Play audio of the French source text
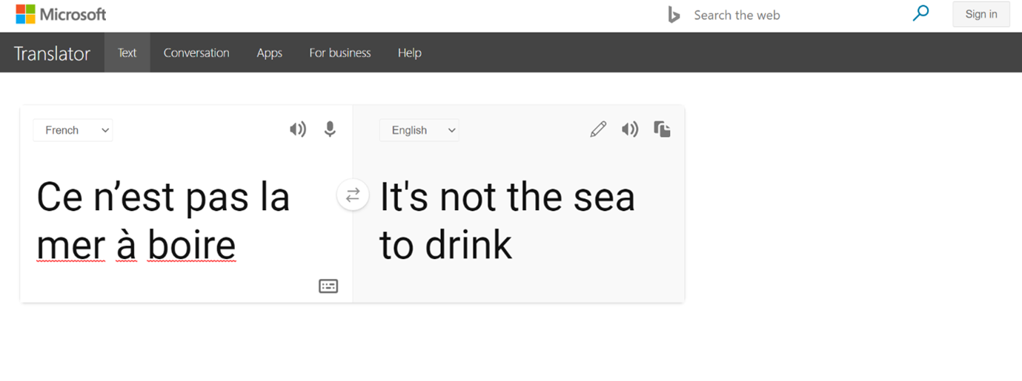 [x=297, y=129]
